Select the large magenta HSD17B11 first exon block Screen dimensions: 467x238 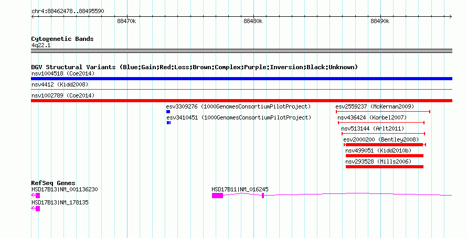tap(217, 196)
